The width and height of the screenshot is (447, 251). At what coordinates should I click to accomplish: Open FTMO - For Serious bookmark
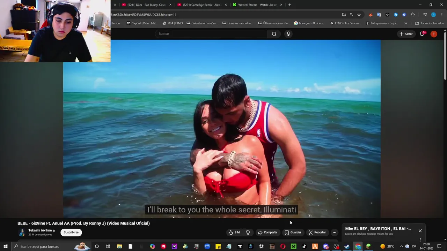pyautogui.click(x=345, y=23)
